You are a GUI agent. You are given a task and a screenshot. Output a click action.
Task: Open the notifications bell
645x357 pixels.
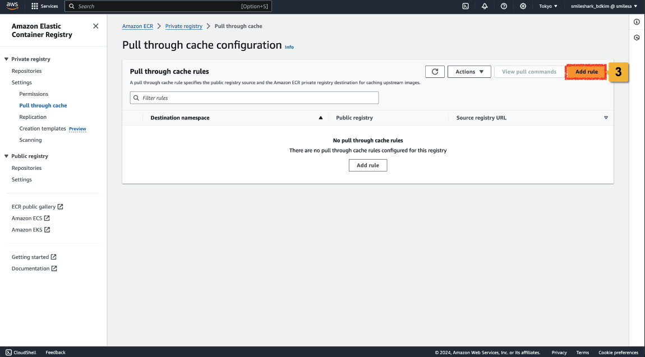485,6
